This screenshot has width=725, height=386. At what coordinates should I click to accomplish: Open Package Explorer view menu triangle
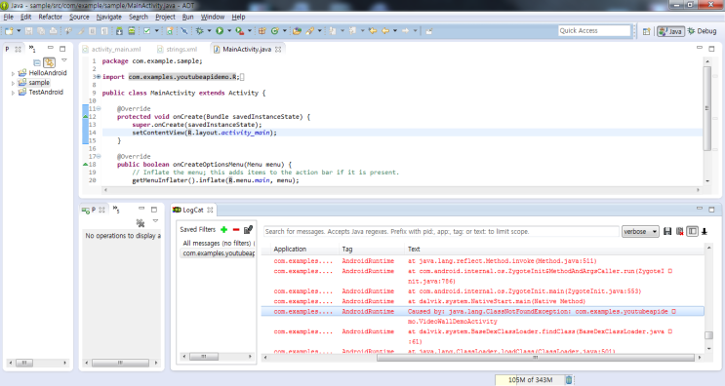click(64, 60)
